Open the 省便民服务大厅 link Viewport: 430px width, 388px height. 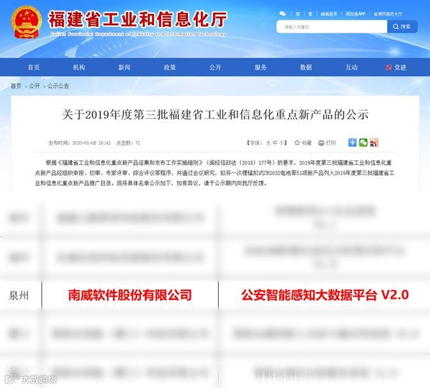pyautogui.click(x=388, y=14)
